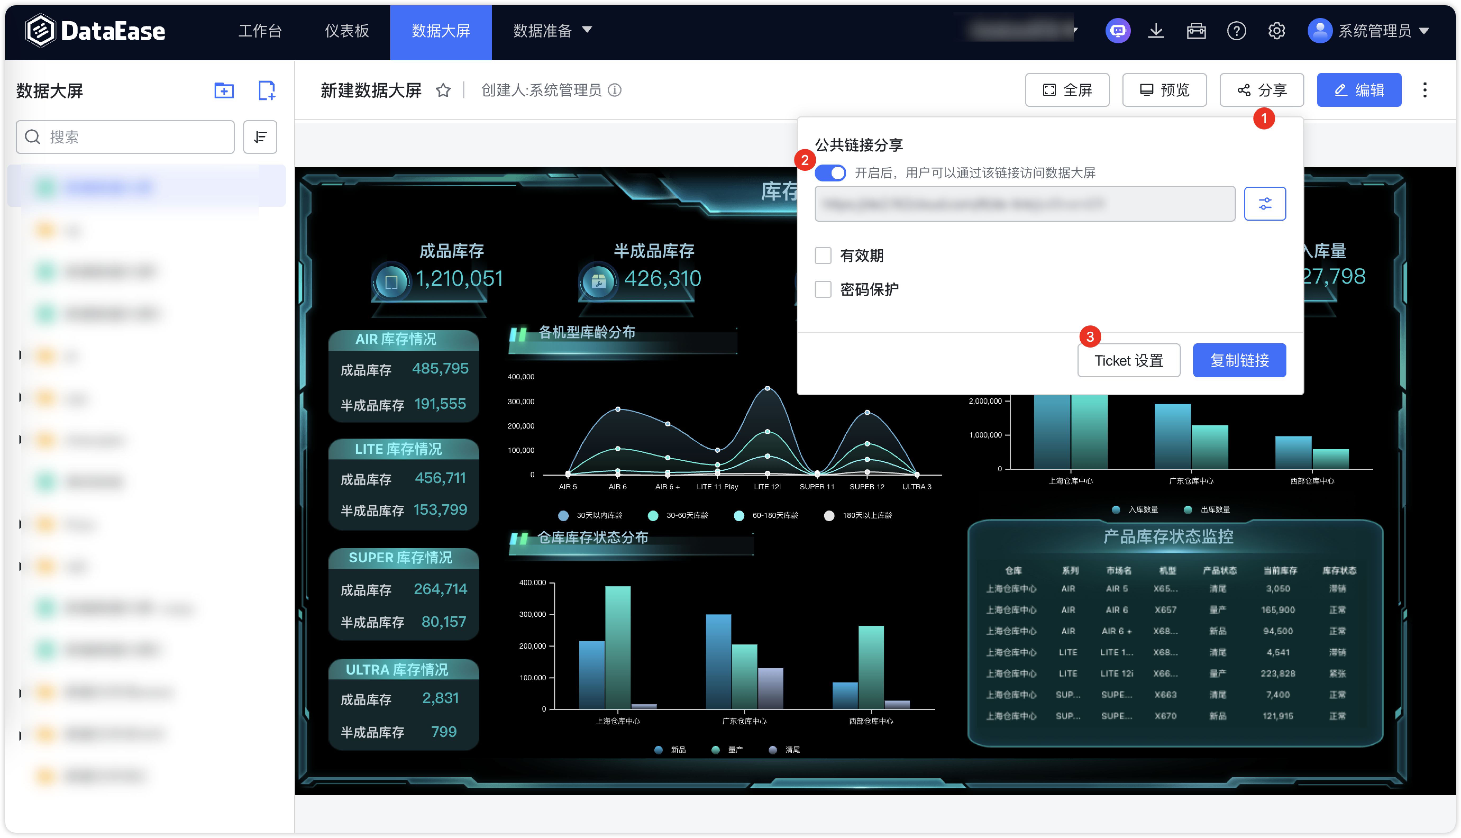This screenshot has height=838, width=1461.
Task: Open the AI assistant chat icon
Action: click(1118, 31)
